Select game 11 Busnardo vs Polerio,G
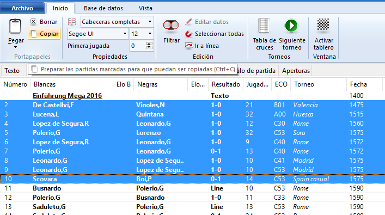This screenshot has width=385, height=215. 193,188
